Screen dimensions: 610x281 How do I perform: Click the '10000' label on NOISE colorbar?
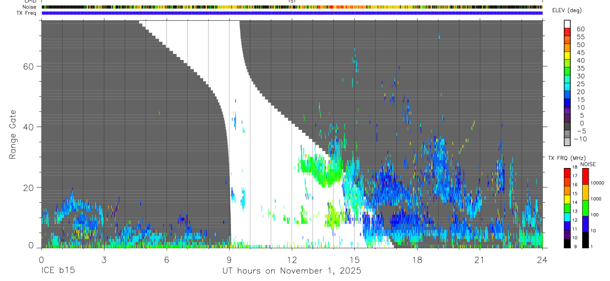598,183
